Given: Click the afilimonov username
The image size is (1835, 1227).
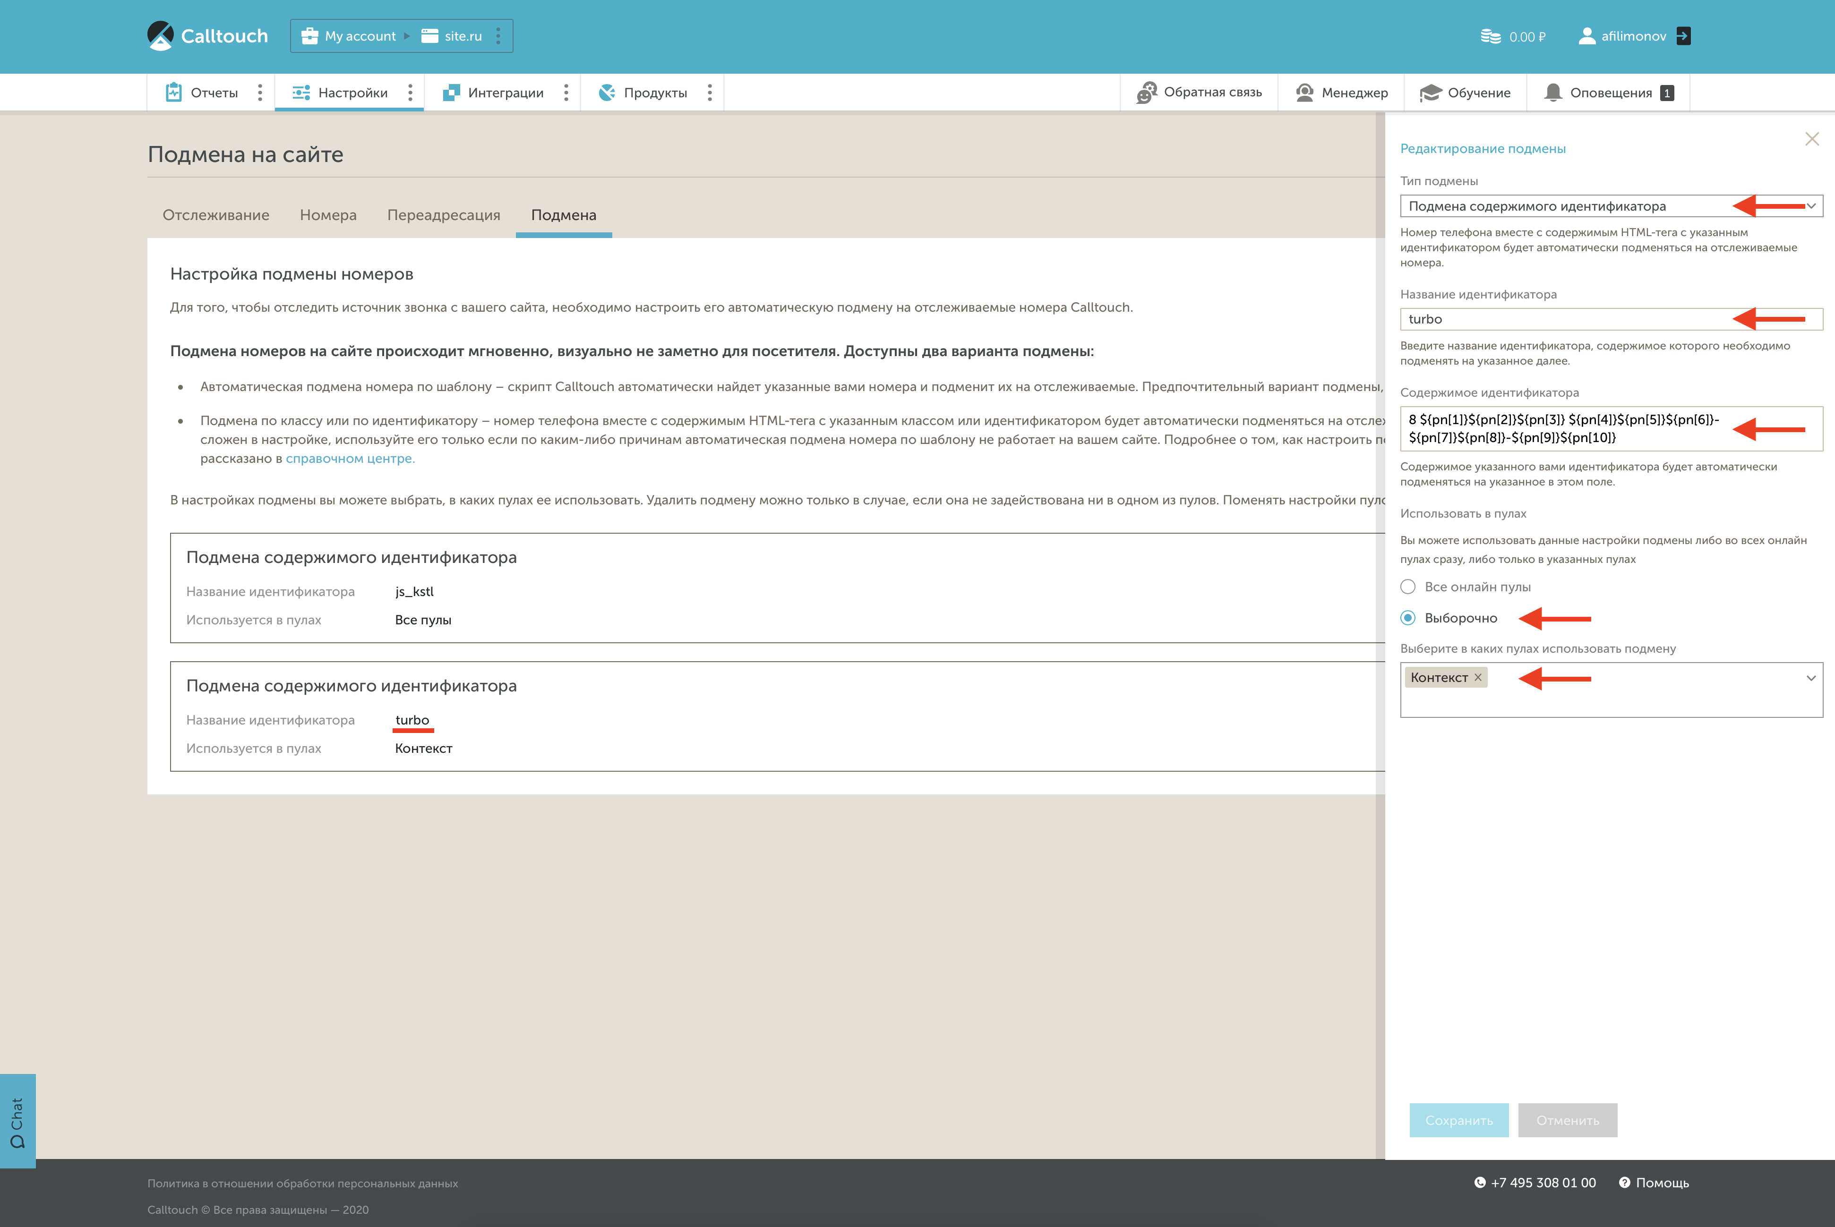Looking at the screenshot, I should pos(1634,36).
